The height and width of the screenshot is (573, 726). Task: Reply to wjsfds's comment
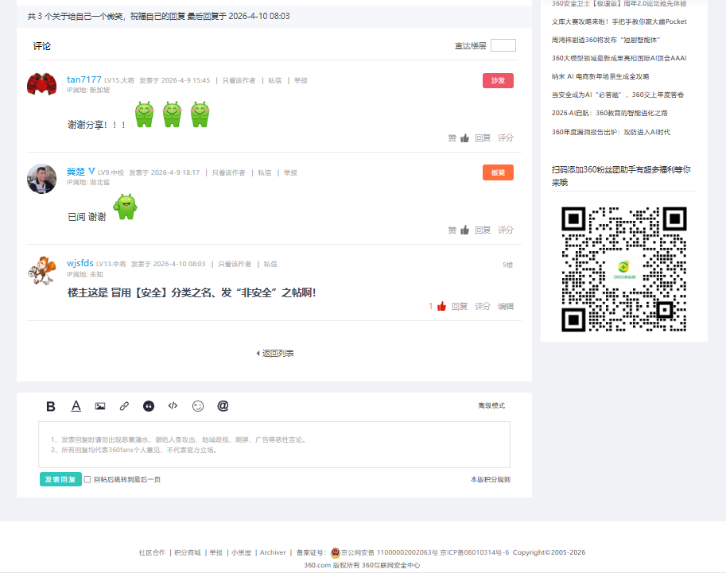tap(460, 307)
